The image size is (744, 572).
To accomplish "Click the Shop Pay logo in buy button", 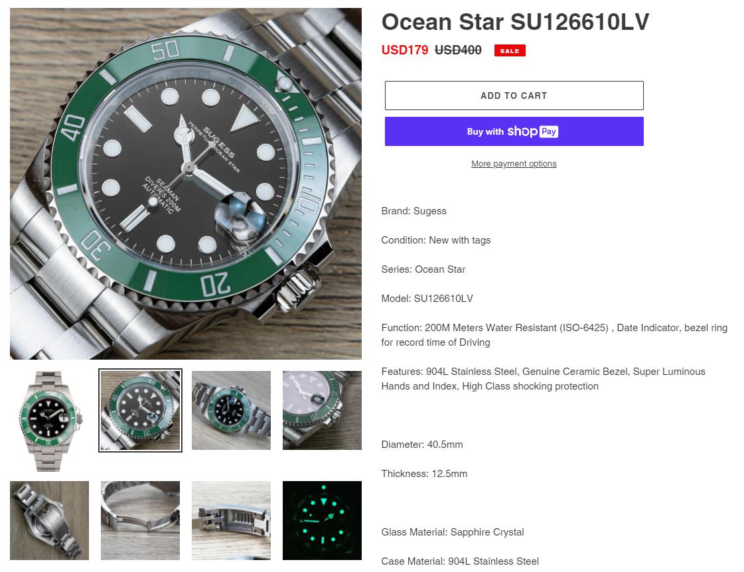I will 532,131.
